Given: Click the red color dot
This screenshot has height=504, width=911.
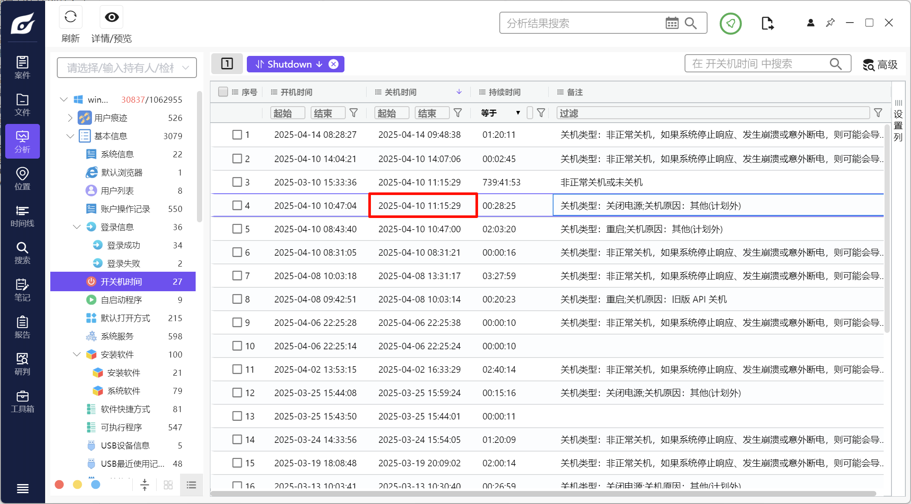Looking at the screenshot, I should 59,484.
